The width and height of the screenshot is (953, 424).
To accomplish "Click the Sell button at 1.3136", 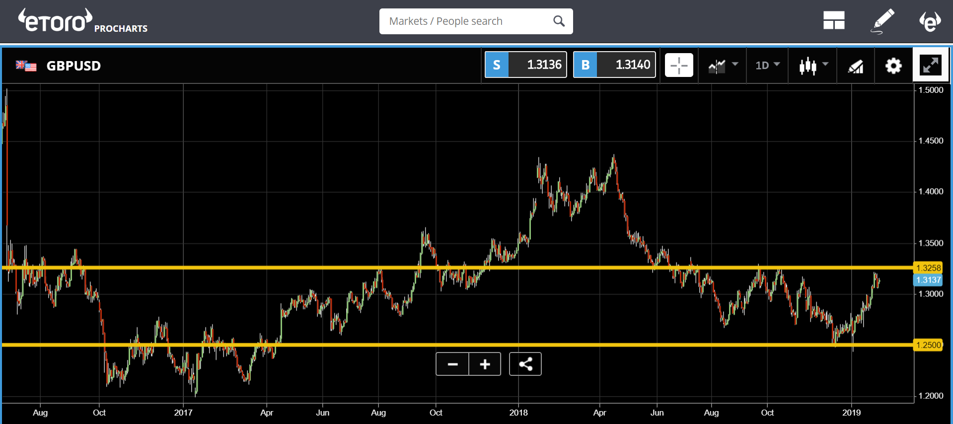I will pyautogui.click(x=525, y=65).
